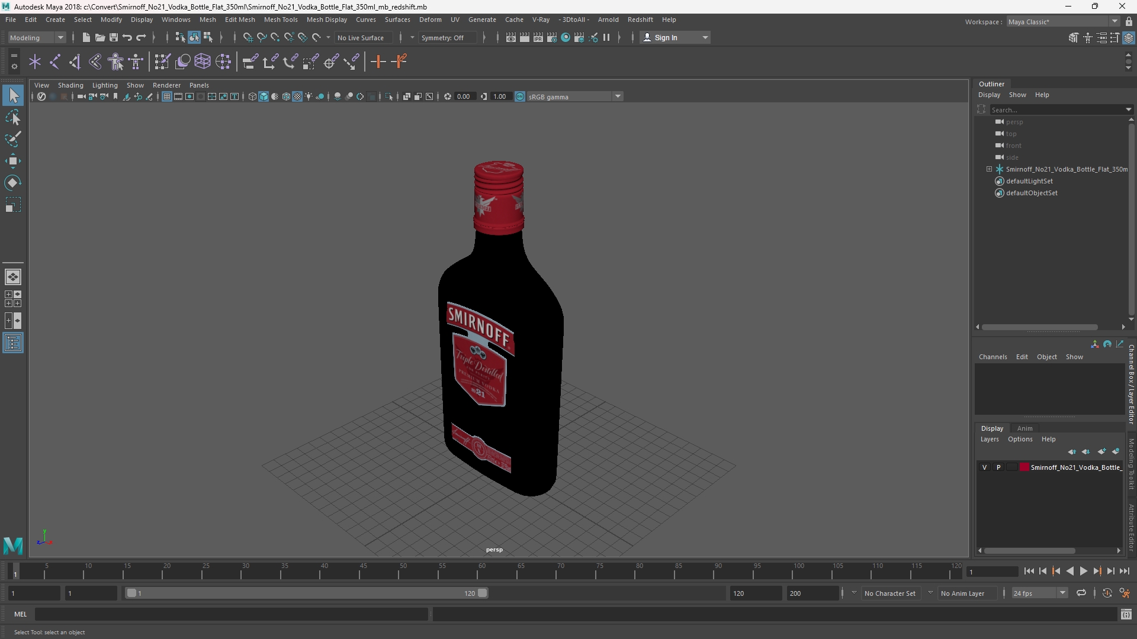The height and width of the screenshot is (639, 1137).
Task: Click the play forwards button
Action: [1083, 571]
